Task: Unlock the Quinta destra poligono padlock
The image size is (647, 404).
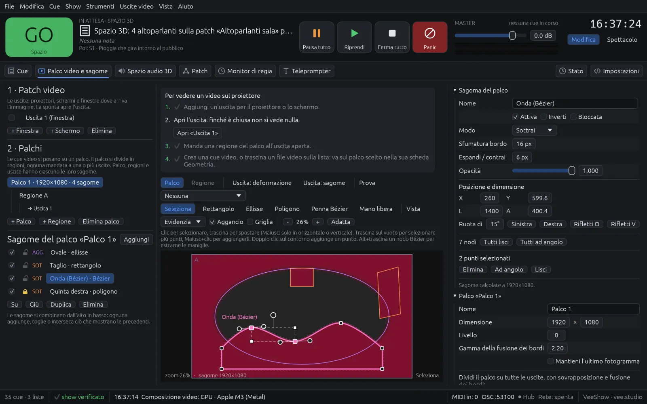Action: tap(25, 291)
